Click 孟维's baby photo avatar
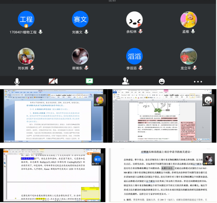The width and height of the screenshot is (217, 203). click(188, 20)
